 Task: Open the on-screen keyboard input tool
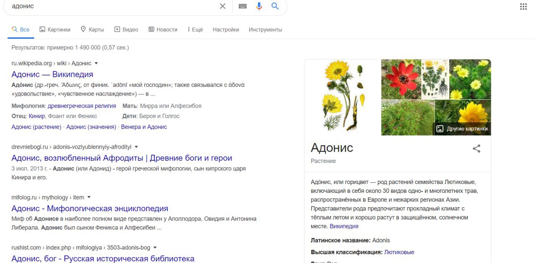click(242, 6)
